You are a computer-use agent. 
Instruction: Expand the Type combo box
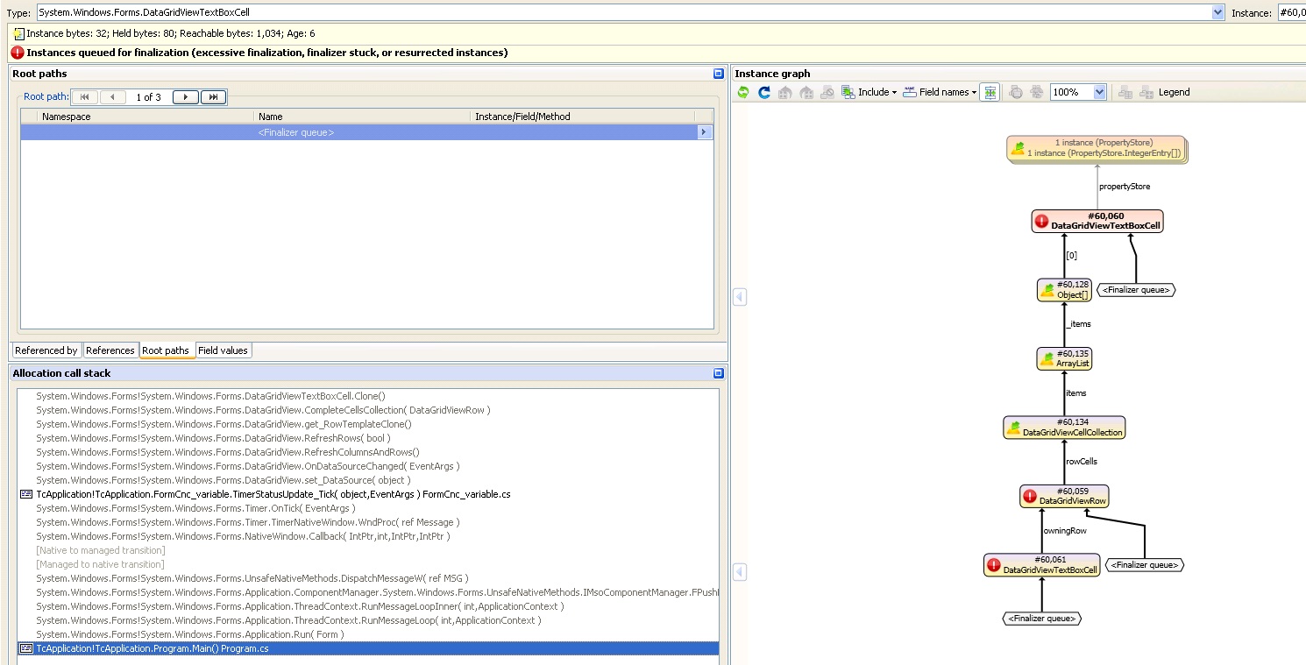pos(1217,12)
